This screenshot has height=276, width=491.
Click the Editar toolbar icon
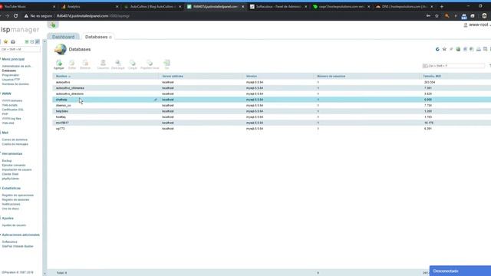point(72,64)
